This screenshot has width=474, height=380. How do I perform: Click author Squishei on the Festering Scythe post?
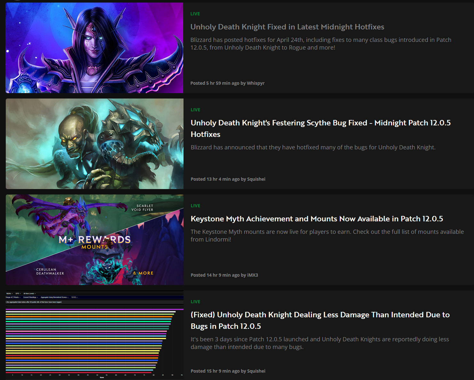point(256,179)
